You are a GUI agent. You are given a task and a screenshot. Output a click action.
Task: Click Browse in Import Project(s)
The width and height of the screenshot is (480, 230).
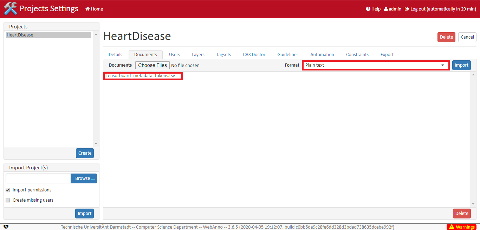click(x=84, y=178)
